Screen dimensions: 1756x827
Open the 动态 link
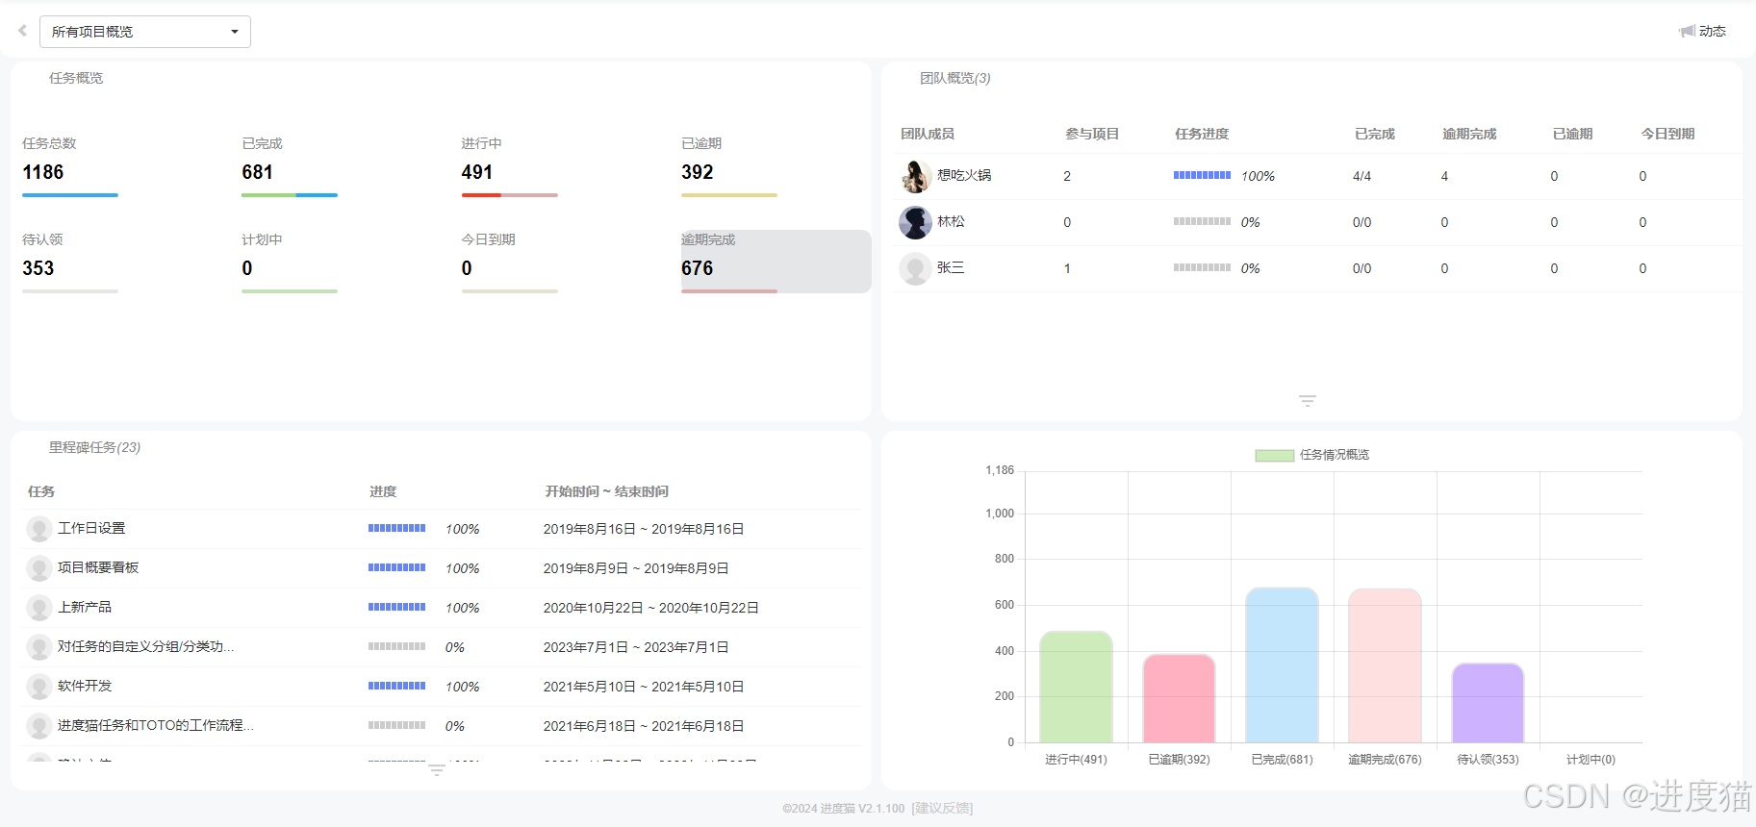pyautogui.click(x=1712, y=31)
